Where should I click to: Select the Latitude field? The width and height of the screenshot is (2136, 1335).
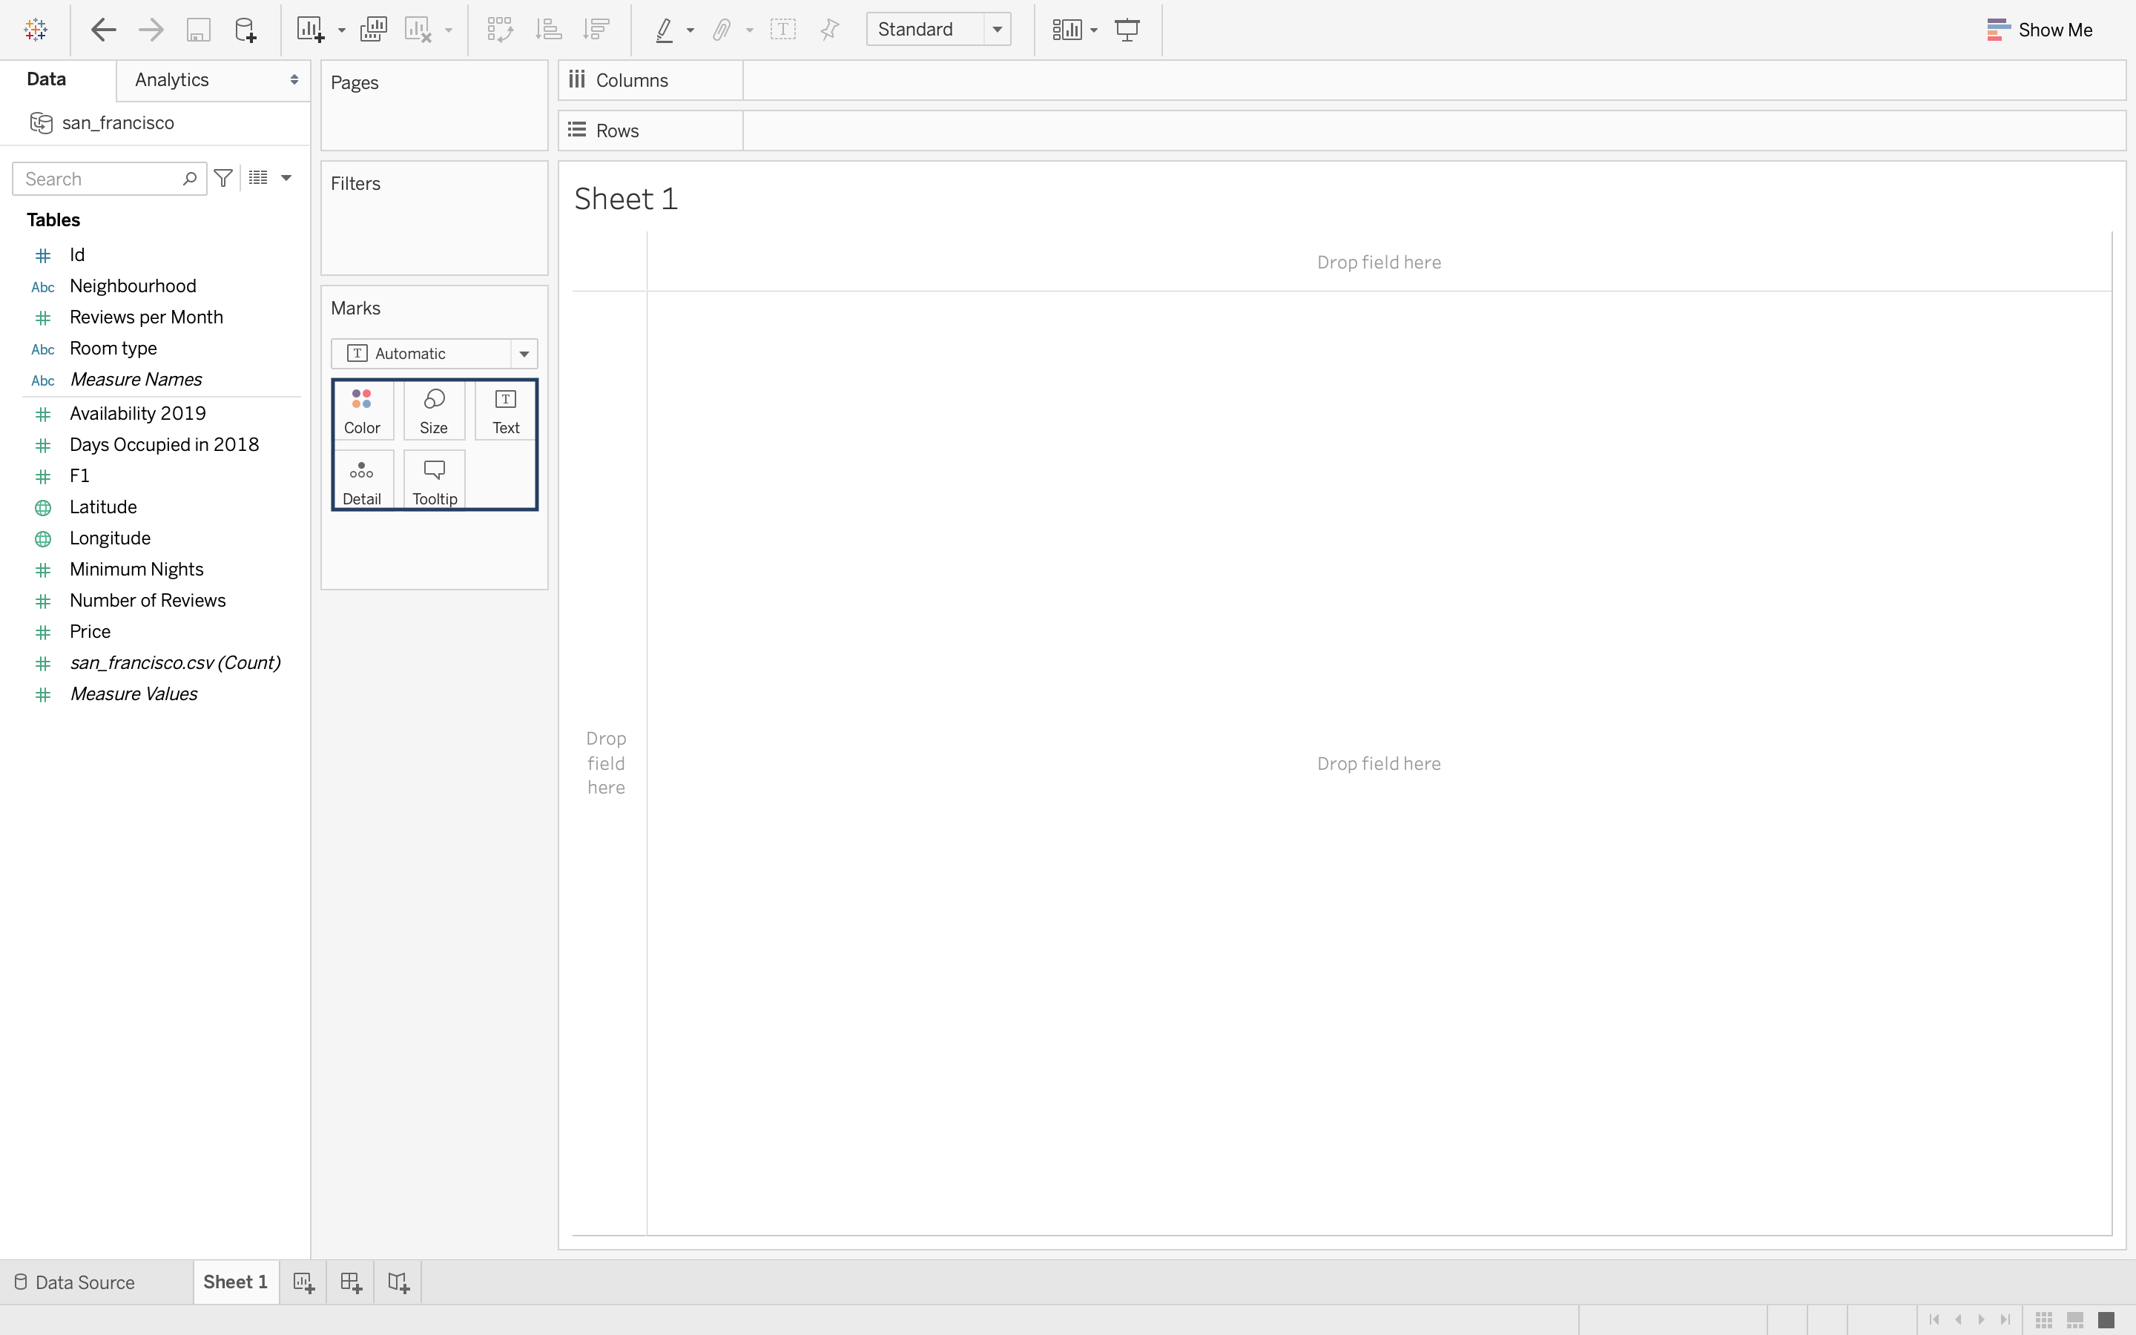pos(103,507)
